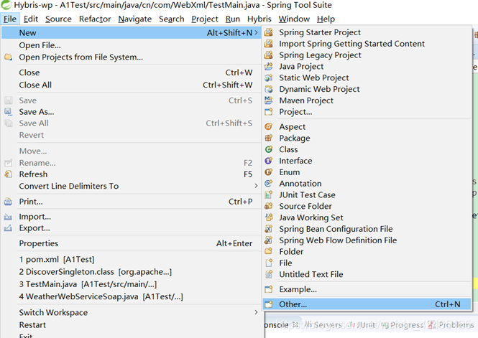Click the Enum icon
The width and height of the screenshot is (478, 338).
pos(269,172)
